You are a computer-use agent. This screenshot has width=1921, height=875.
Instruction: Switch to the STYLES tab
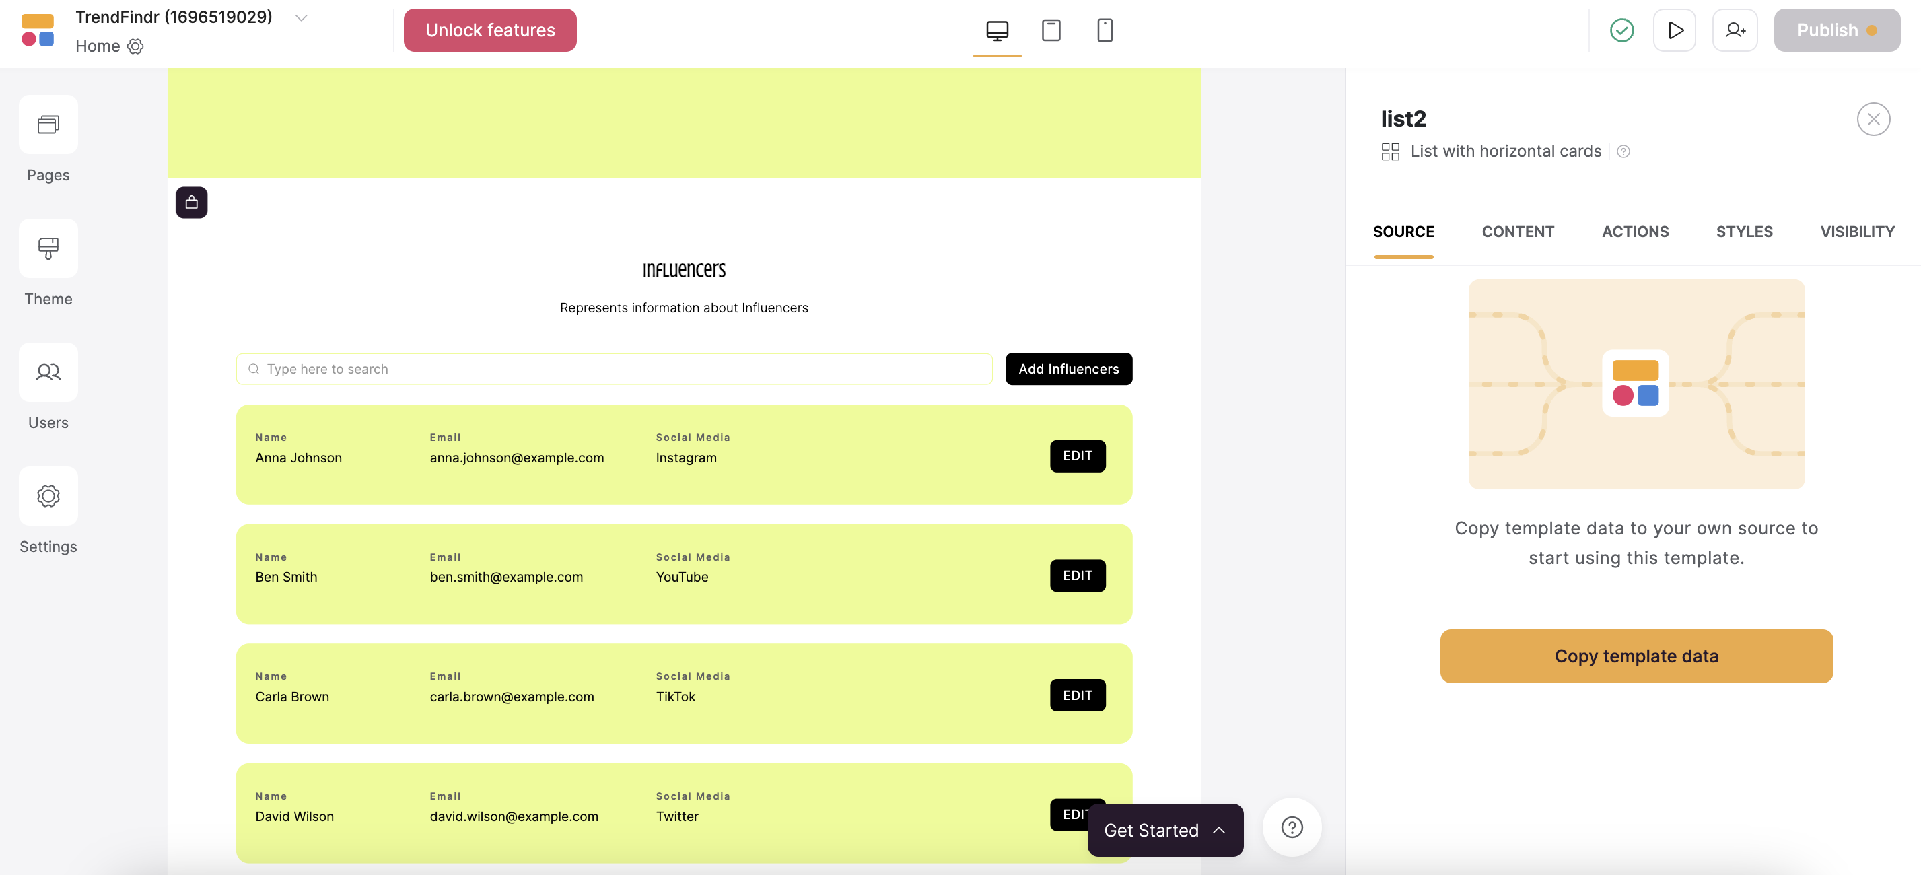click(1744, 232)
